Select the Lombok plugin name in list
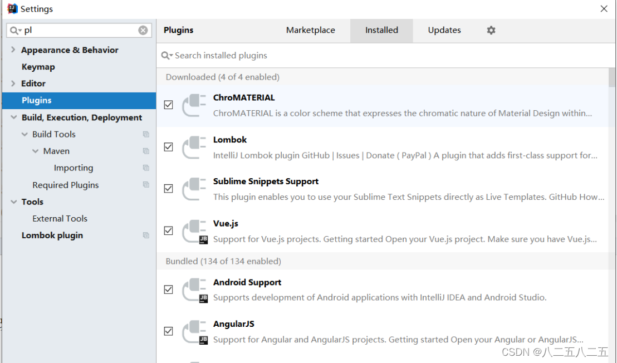The image size is (617, 363). 230,140
